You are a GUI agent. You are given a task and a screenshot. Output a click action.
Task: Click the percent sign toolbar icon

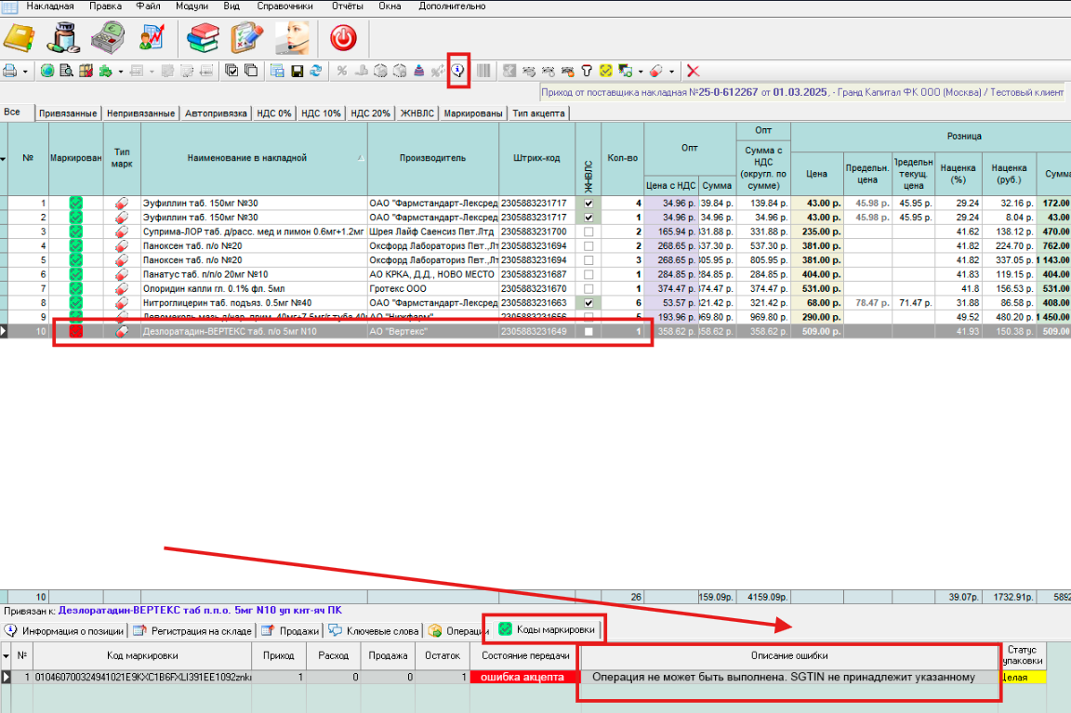point(341,71)
